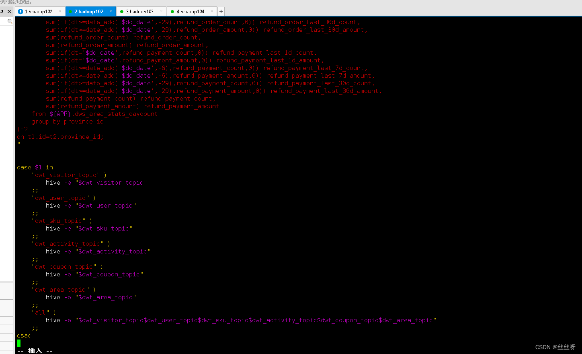
Task: Click the alert icon on tab 1 hadoop102
Action: [x=20, y=12]
